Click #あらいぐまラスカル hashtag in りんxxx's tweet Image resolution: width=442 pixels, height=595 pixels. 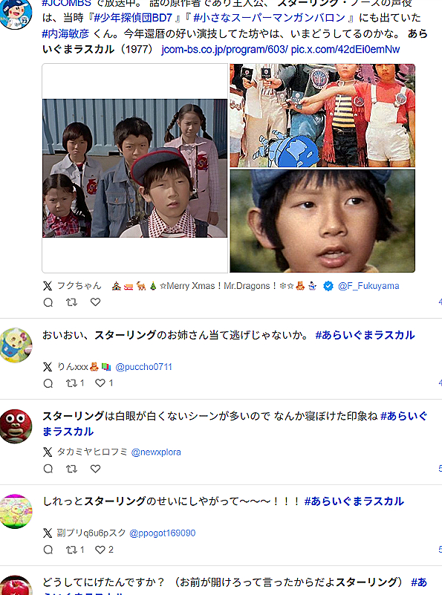click(x=365, y=335)
